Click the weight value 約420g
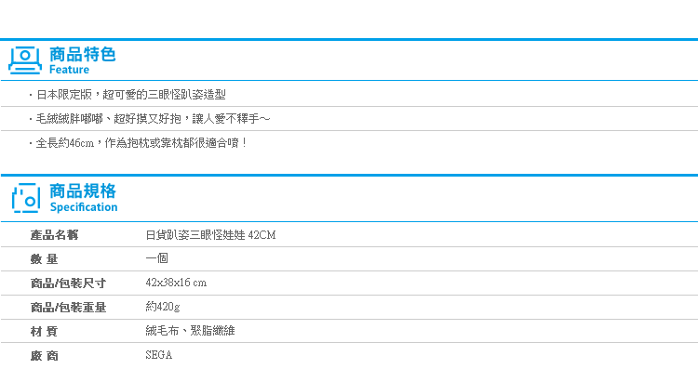The width and height of the screenshot is (698, 369). pyautogui.click(x=163, y=307)
